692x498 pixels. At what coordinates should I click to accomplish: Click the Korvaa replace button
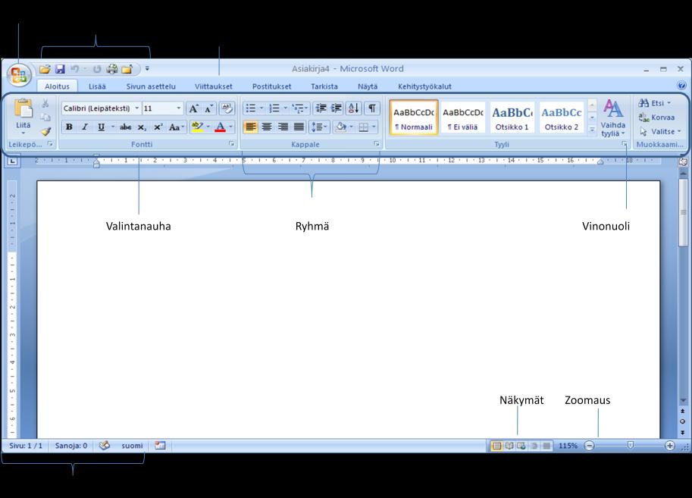pyautogui.click(x=656, y=117)
